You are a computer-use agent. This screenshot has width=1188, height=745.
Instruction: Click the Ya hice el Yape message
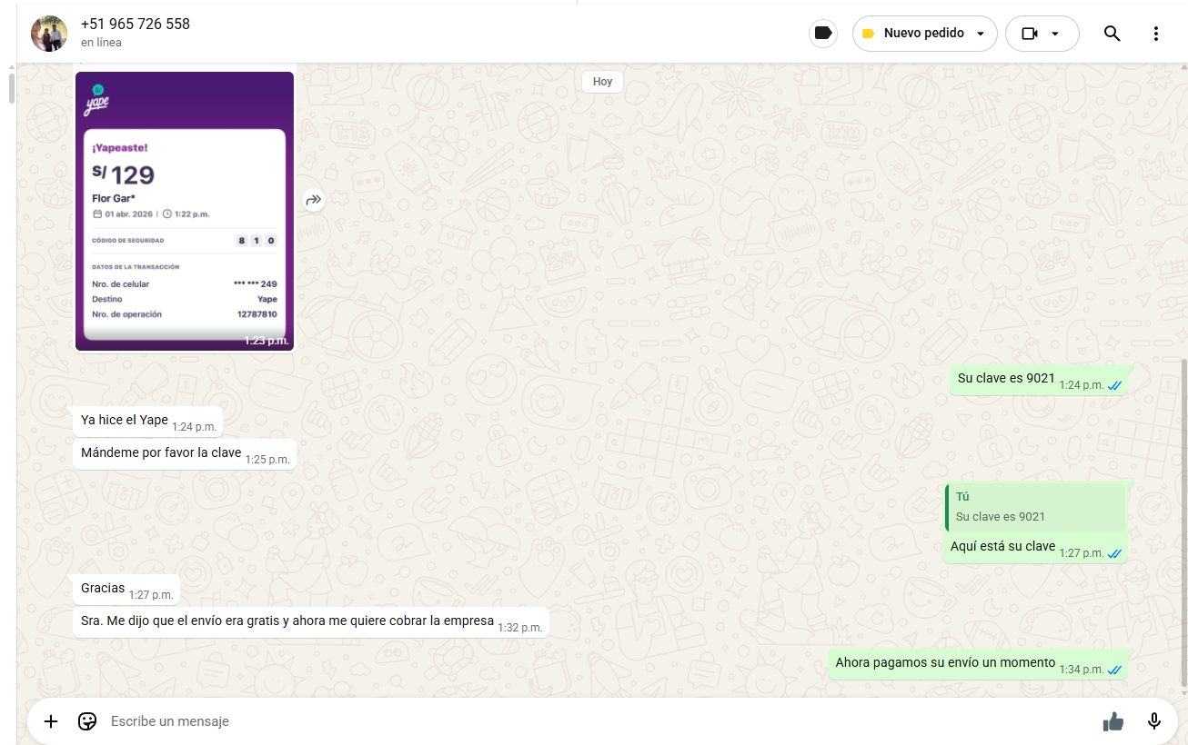(125, 420)
